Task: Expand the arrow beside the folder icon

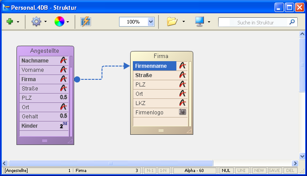Action: [x=183, y=21]
